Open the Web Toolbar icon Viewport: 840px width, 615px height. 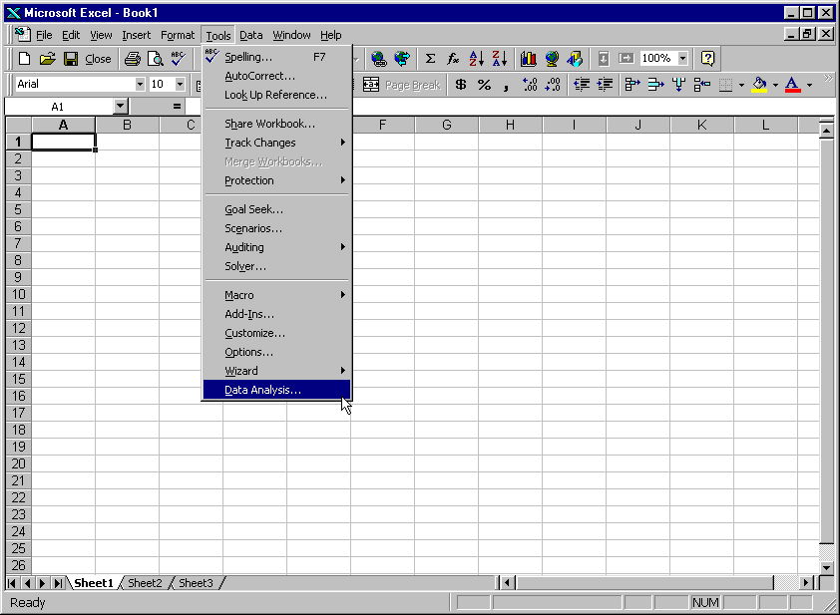(402, 59)
